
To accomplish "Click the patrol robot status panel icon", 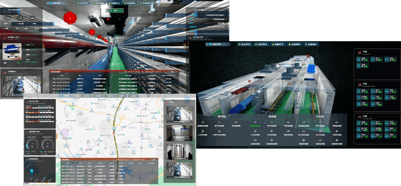I will (x=5, y=38).
